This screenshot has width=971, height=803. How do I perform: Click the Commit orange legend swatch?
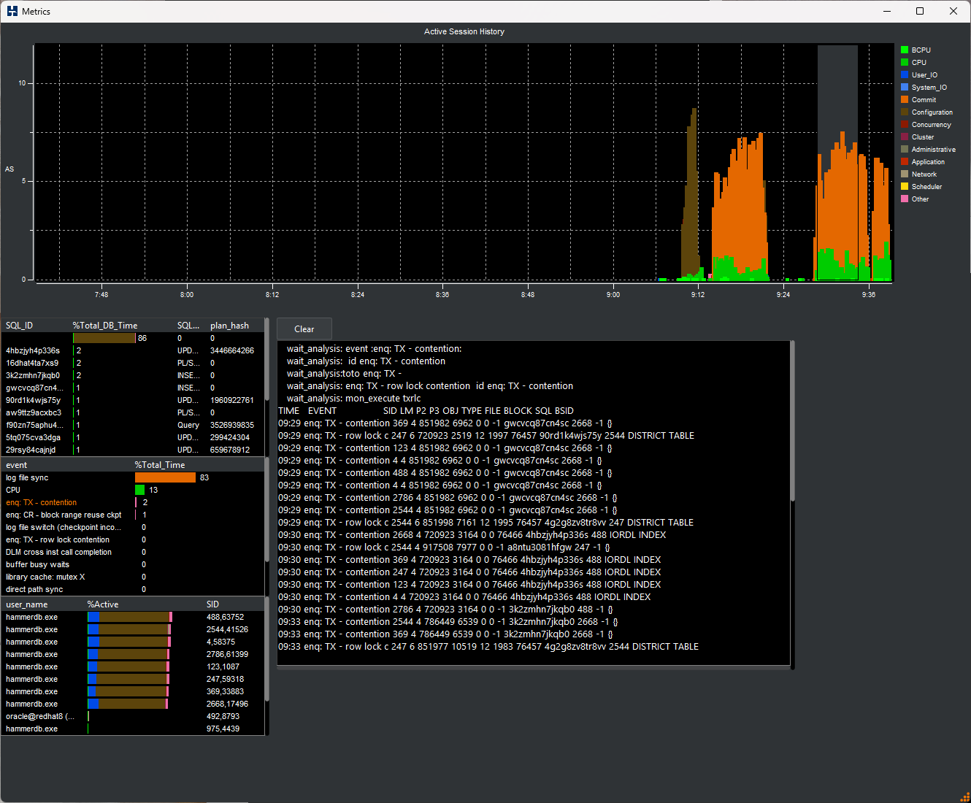[x=905, y=100]
